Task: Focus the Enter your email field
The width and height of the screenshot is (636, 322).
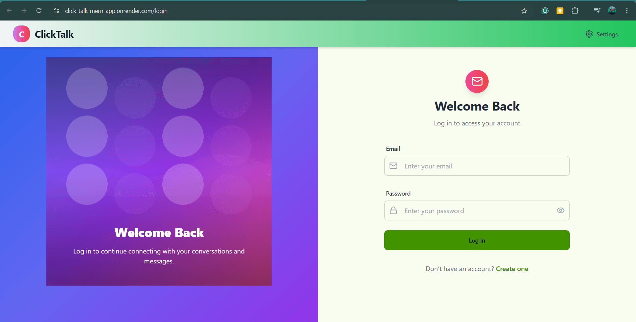Action: pos(477,166)
